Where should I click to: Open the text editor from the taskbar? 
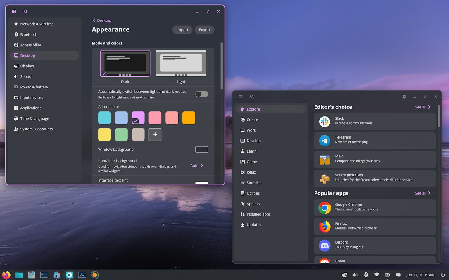coord(32,275)
